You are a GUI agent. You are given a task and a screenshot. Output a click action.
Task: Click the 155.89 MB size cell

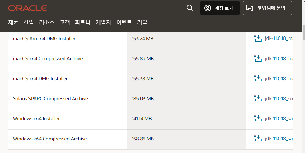coord(186,60)
